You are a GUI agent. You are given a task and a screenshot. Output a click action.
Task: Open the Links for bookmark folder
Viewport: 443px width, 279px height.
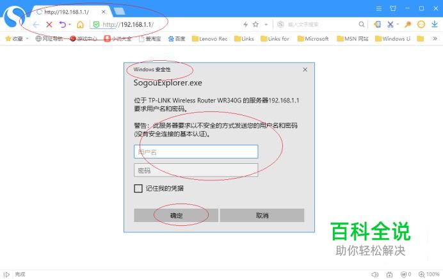point(275,38)
